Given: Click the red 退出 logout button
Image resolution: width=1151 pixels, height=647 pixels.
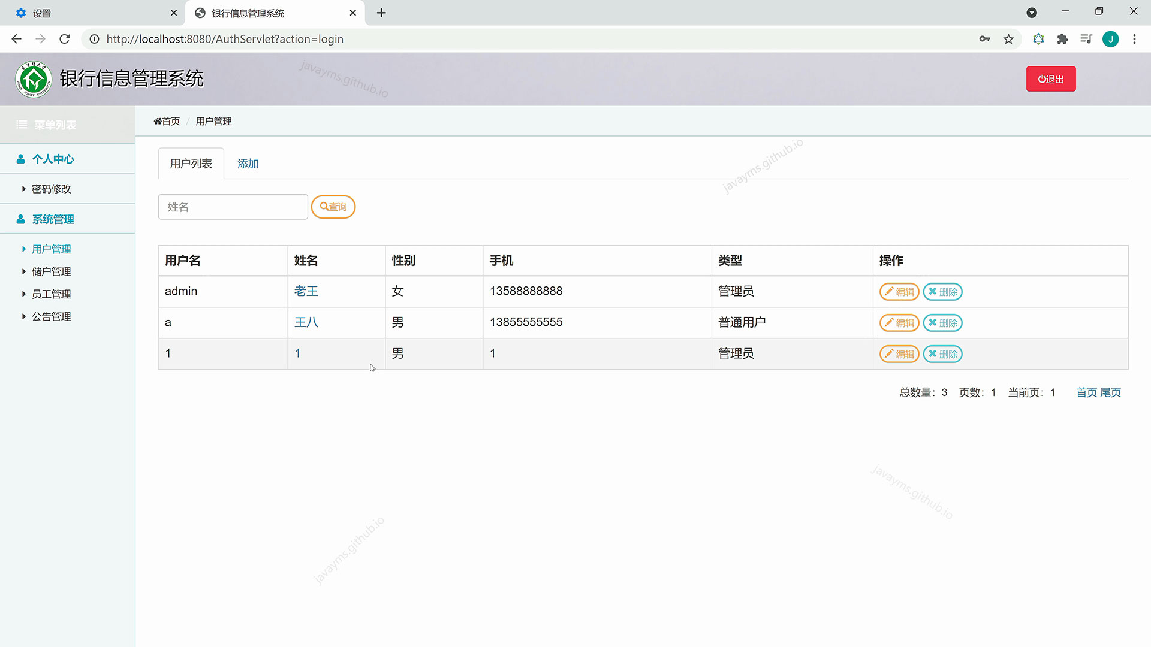Looking at the screenshot, I should (1050, 78).
